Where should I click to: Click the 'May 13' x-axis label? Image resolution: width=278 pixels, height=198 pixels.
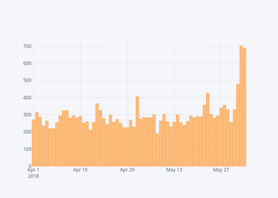[x=174, y=170]
